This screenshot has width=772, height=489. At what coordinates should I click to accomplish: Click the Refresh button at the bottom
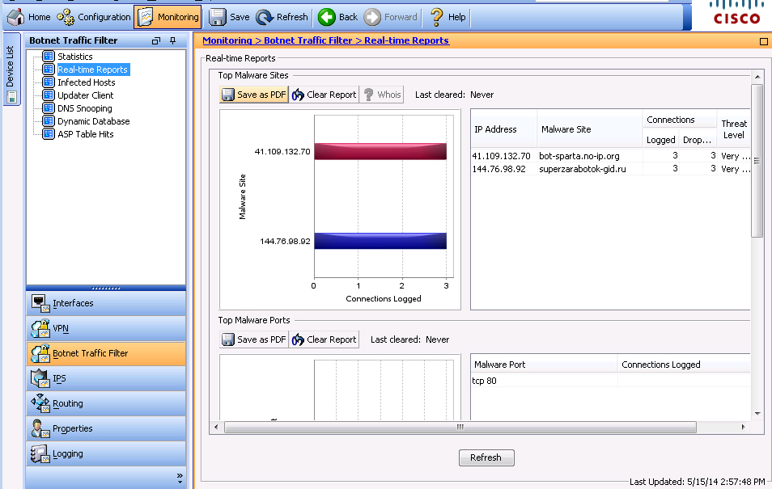pos(486,457)
